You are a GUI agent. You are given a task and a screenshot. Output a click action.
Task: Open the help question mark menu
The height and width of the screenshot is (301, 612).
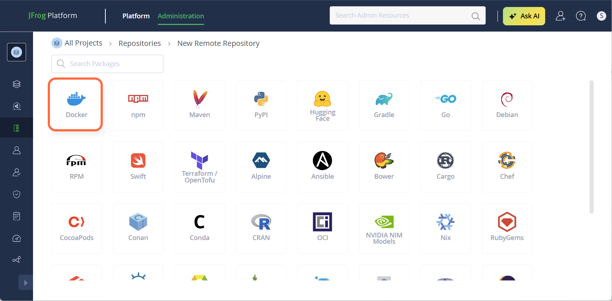pos(581,16)
